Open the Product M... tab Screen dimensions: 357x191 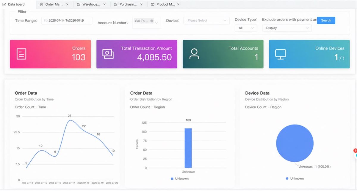pos(165,4)
